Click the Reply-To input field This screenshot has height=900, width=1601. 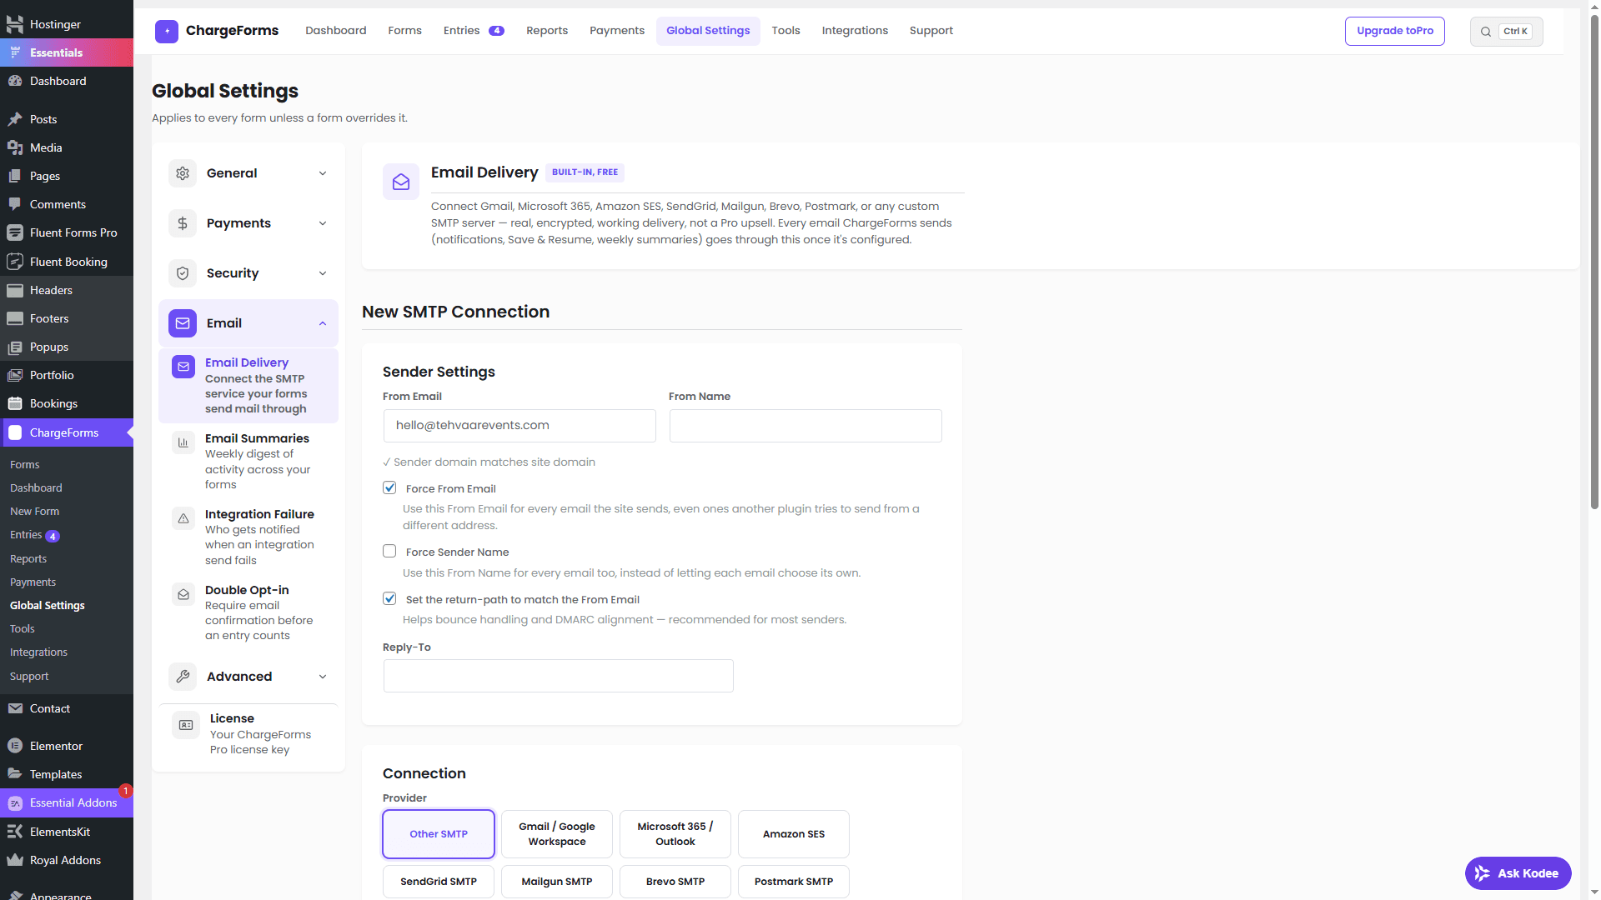559,676
